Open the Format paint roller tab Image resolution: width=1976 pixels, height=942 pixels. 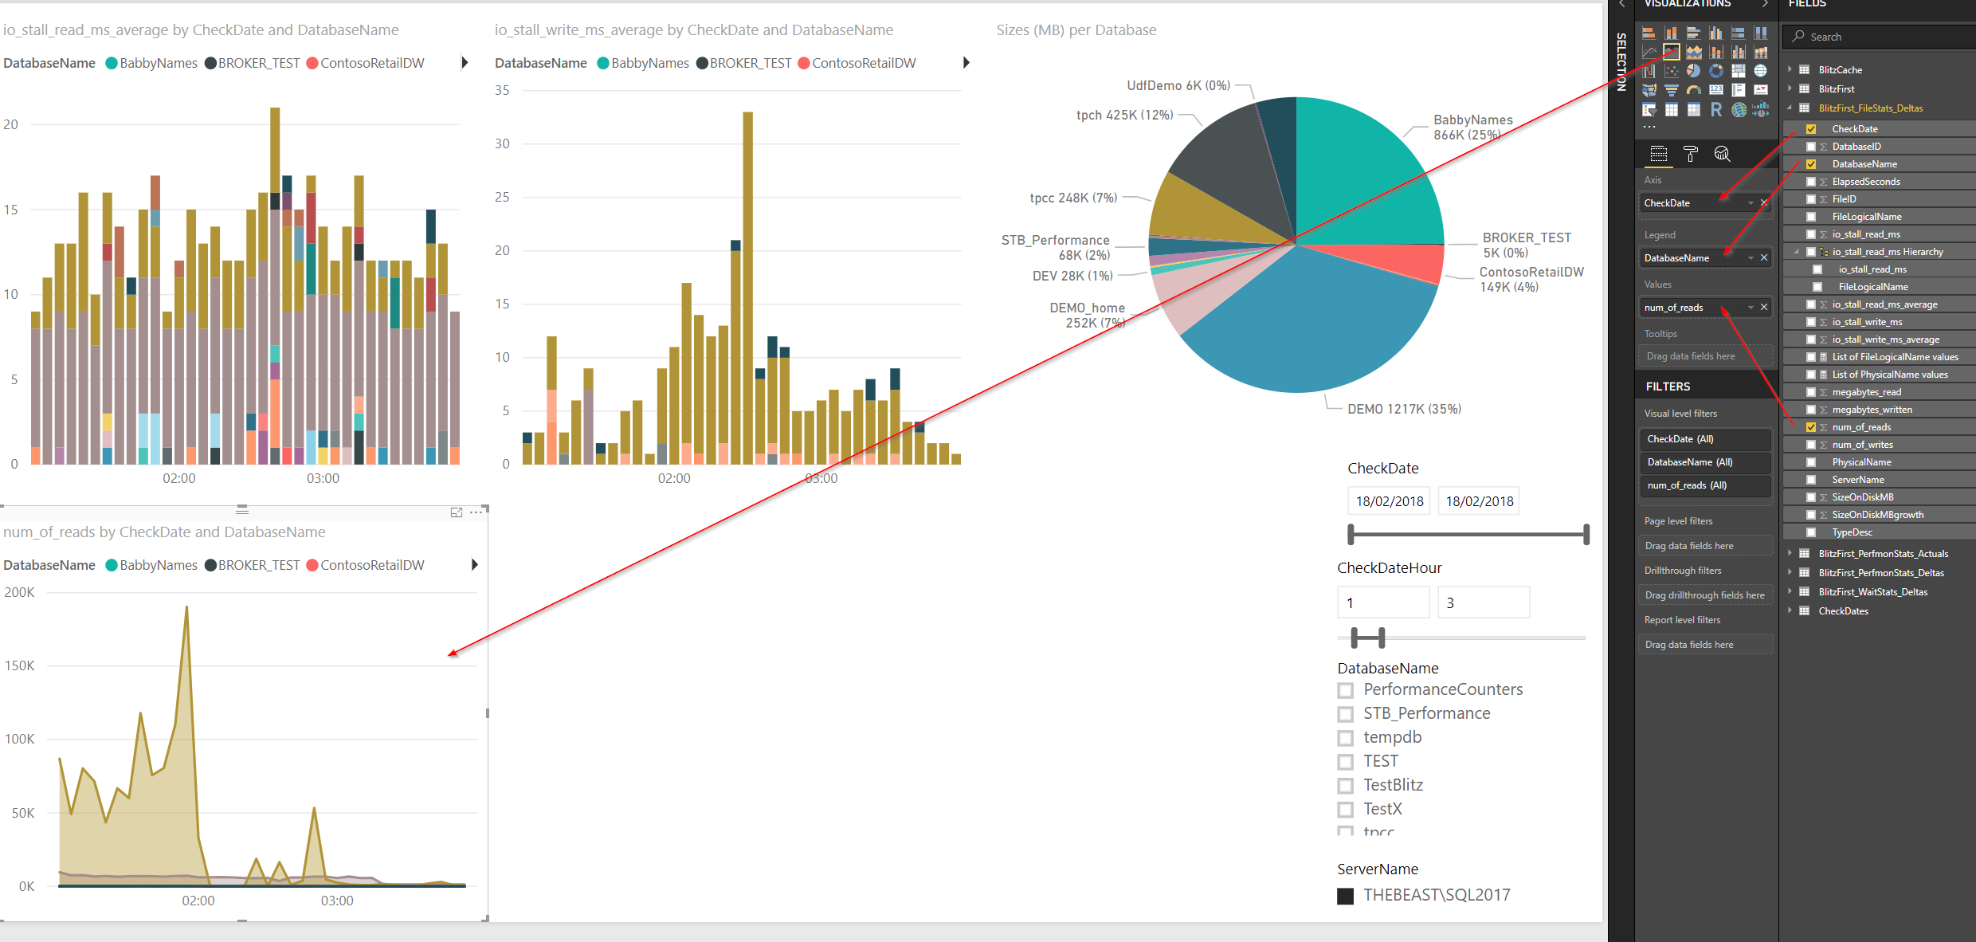(x=1691, y=154)
